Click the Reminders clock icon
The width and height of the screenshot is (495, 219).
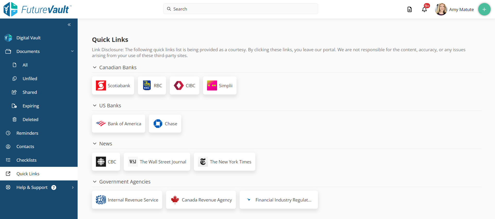pyautogui.click(x=8, y=133)
